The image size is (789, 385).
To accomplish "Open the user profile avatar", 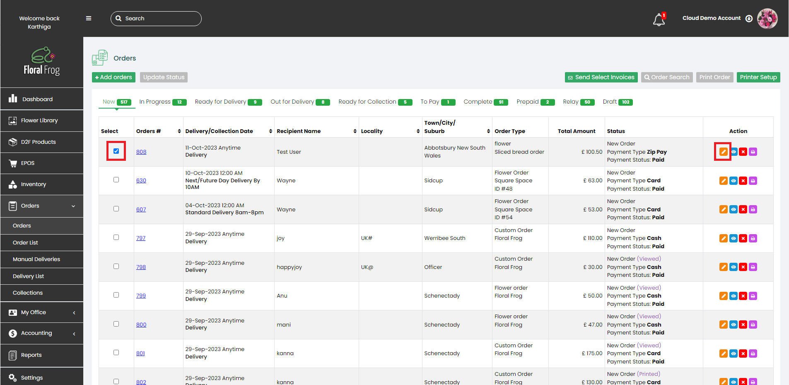I will point(767,19).
